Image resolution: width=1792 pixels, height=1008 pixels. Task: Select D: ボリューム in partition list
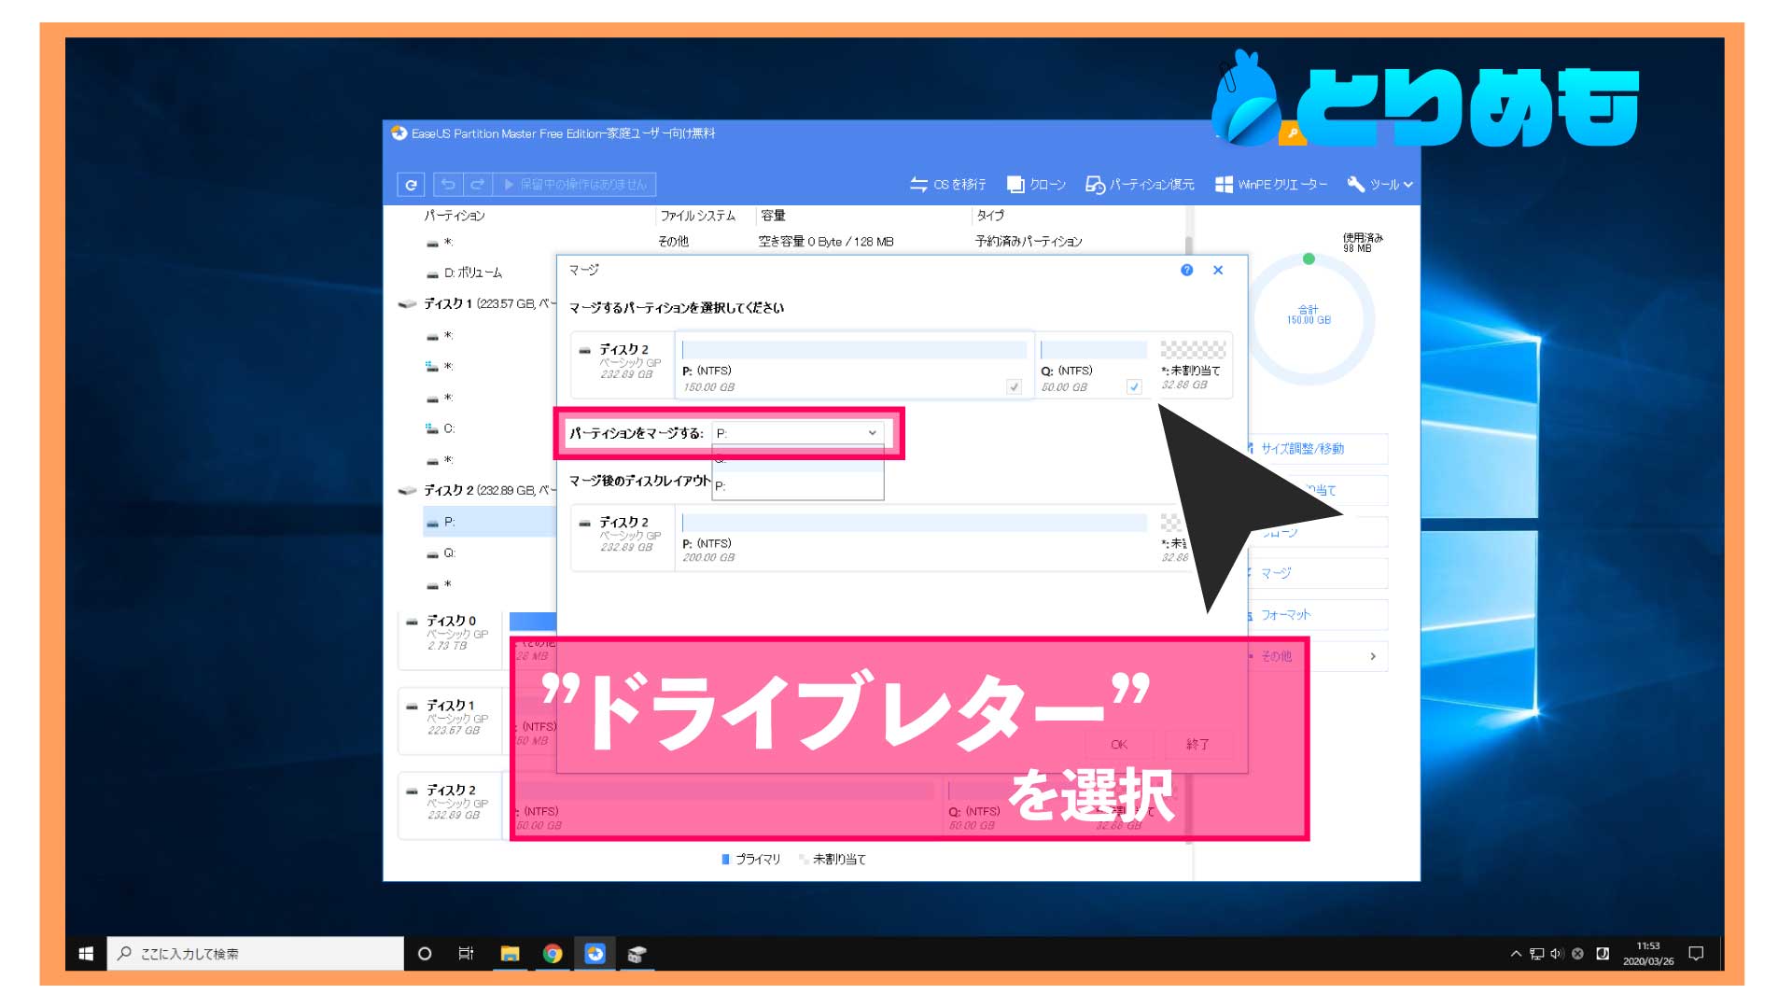point(467,273)
